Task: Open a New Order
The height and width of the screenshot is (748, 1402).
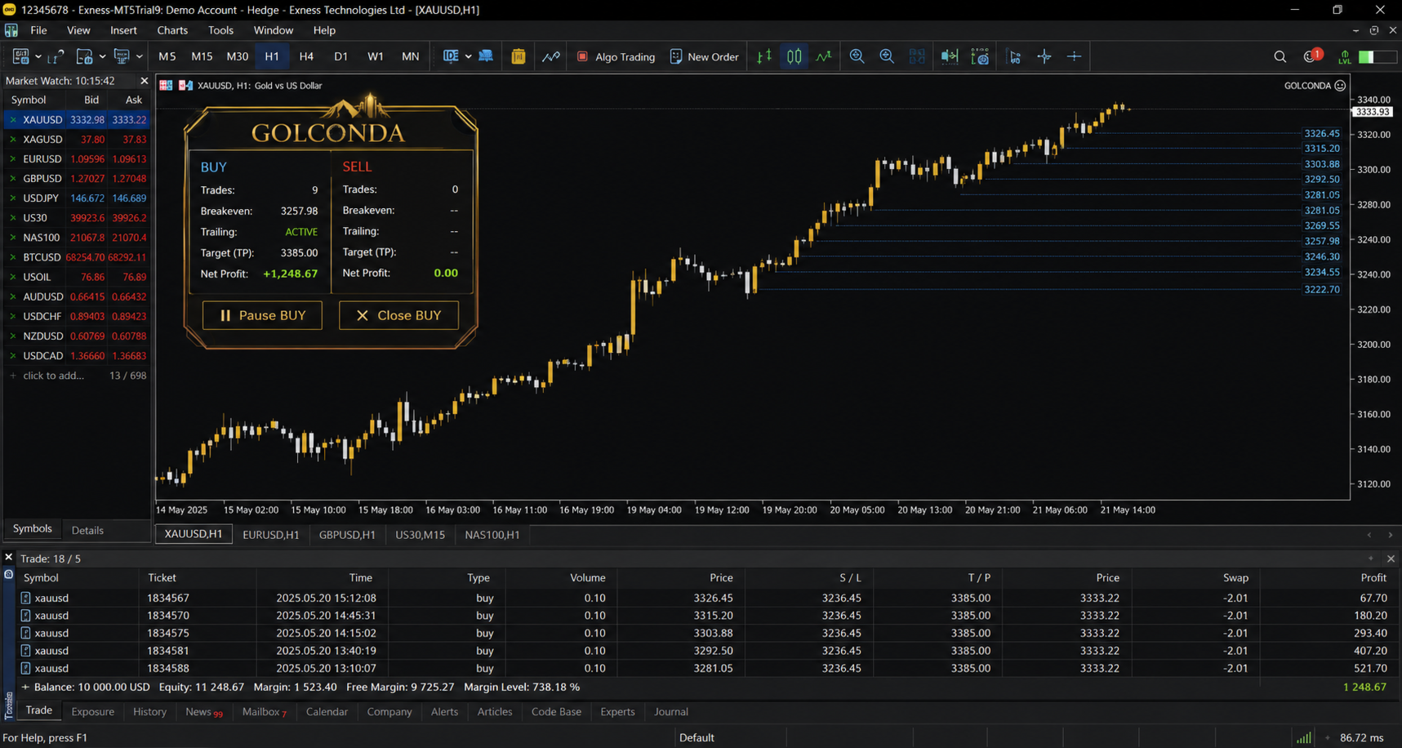Action: (x=704, y=56)
